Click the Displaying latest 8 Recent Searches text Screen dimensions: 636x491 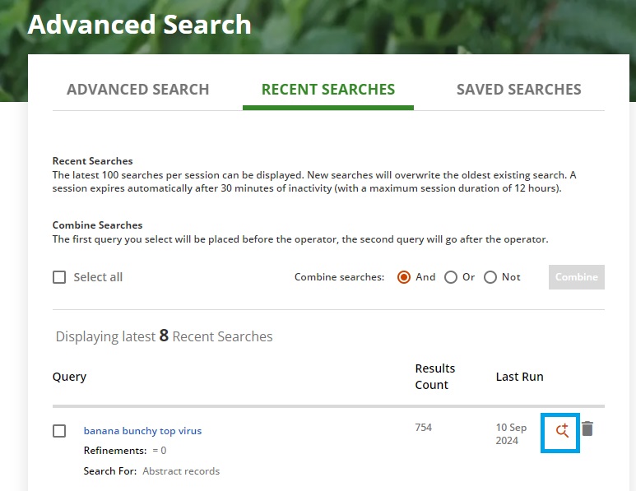pos(164,336)
